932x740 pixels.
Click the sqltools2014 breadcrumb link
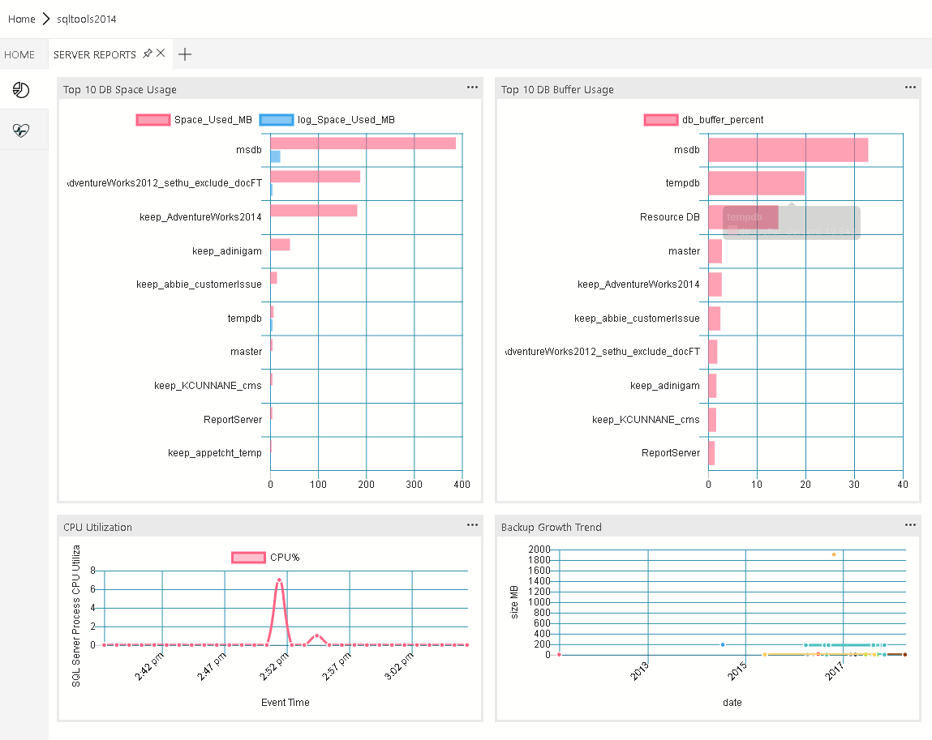(x=81, y=19)
